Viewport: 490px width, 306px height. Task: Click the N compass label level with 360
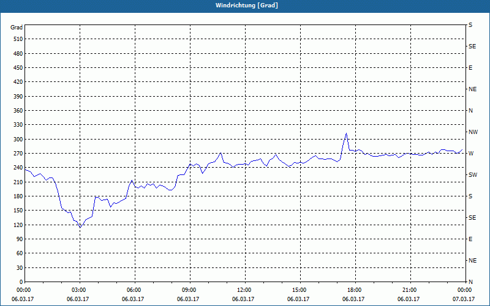(x=470, y=111)
